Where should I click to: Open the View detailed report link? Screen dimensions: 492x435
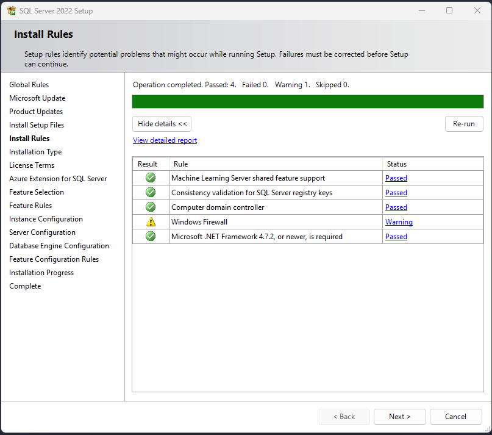coord(165,140)
